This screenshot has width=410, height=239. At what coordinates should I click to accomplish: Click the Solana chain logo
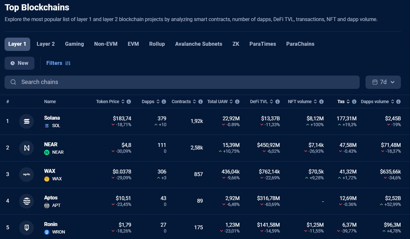click(26, 122)
